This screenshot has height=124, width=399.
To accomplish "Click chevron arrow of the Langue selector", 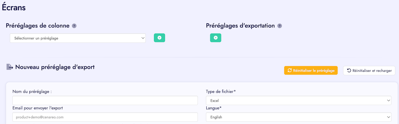I will click(x=388, y=117).
